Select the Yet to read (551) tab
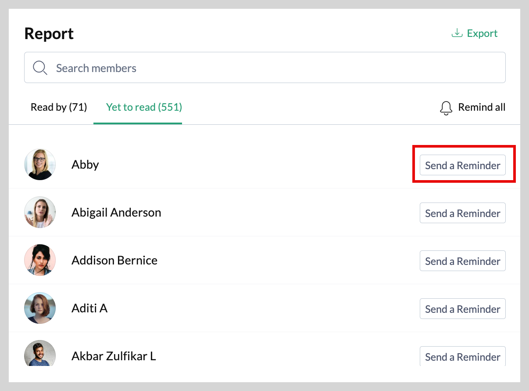The width and height of the screenshot is (529, 391). [x=144, y=107]
